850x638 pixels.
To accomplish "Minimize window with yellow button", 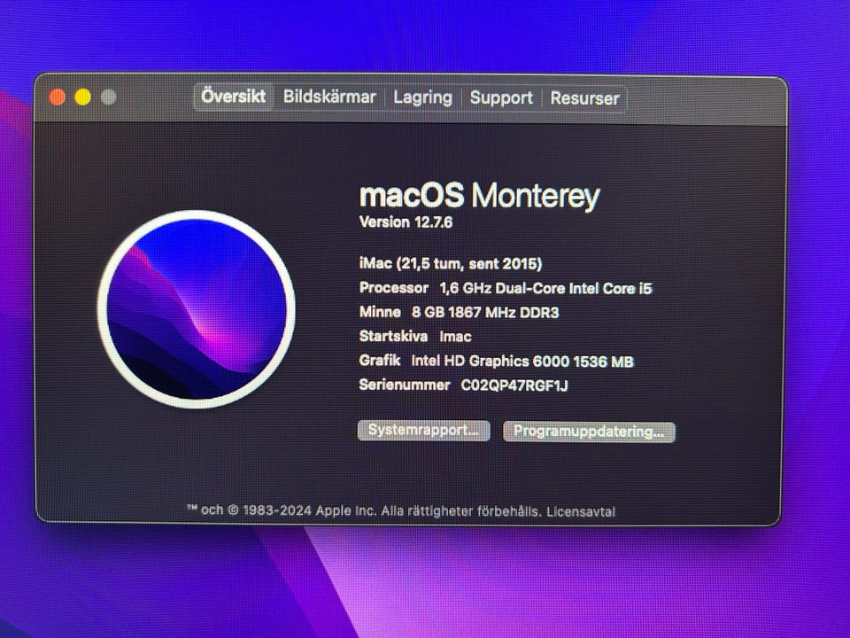I will (x=83, y=97).
